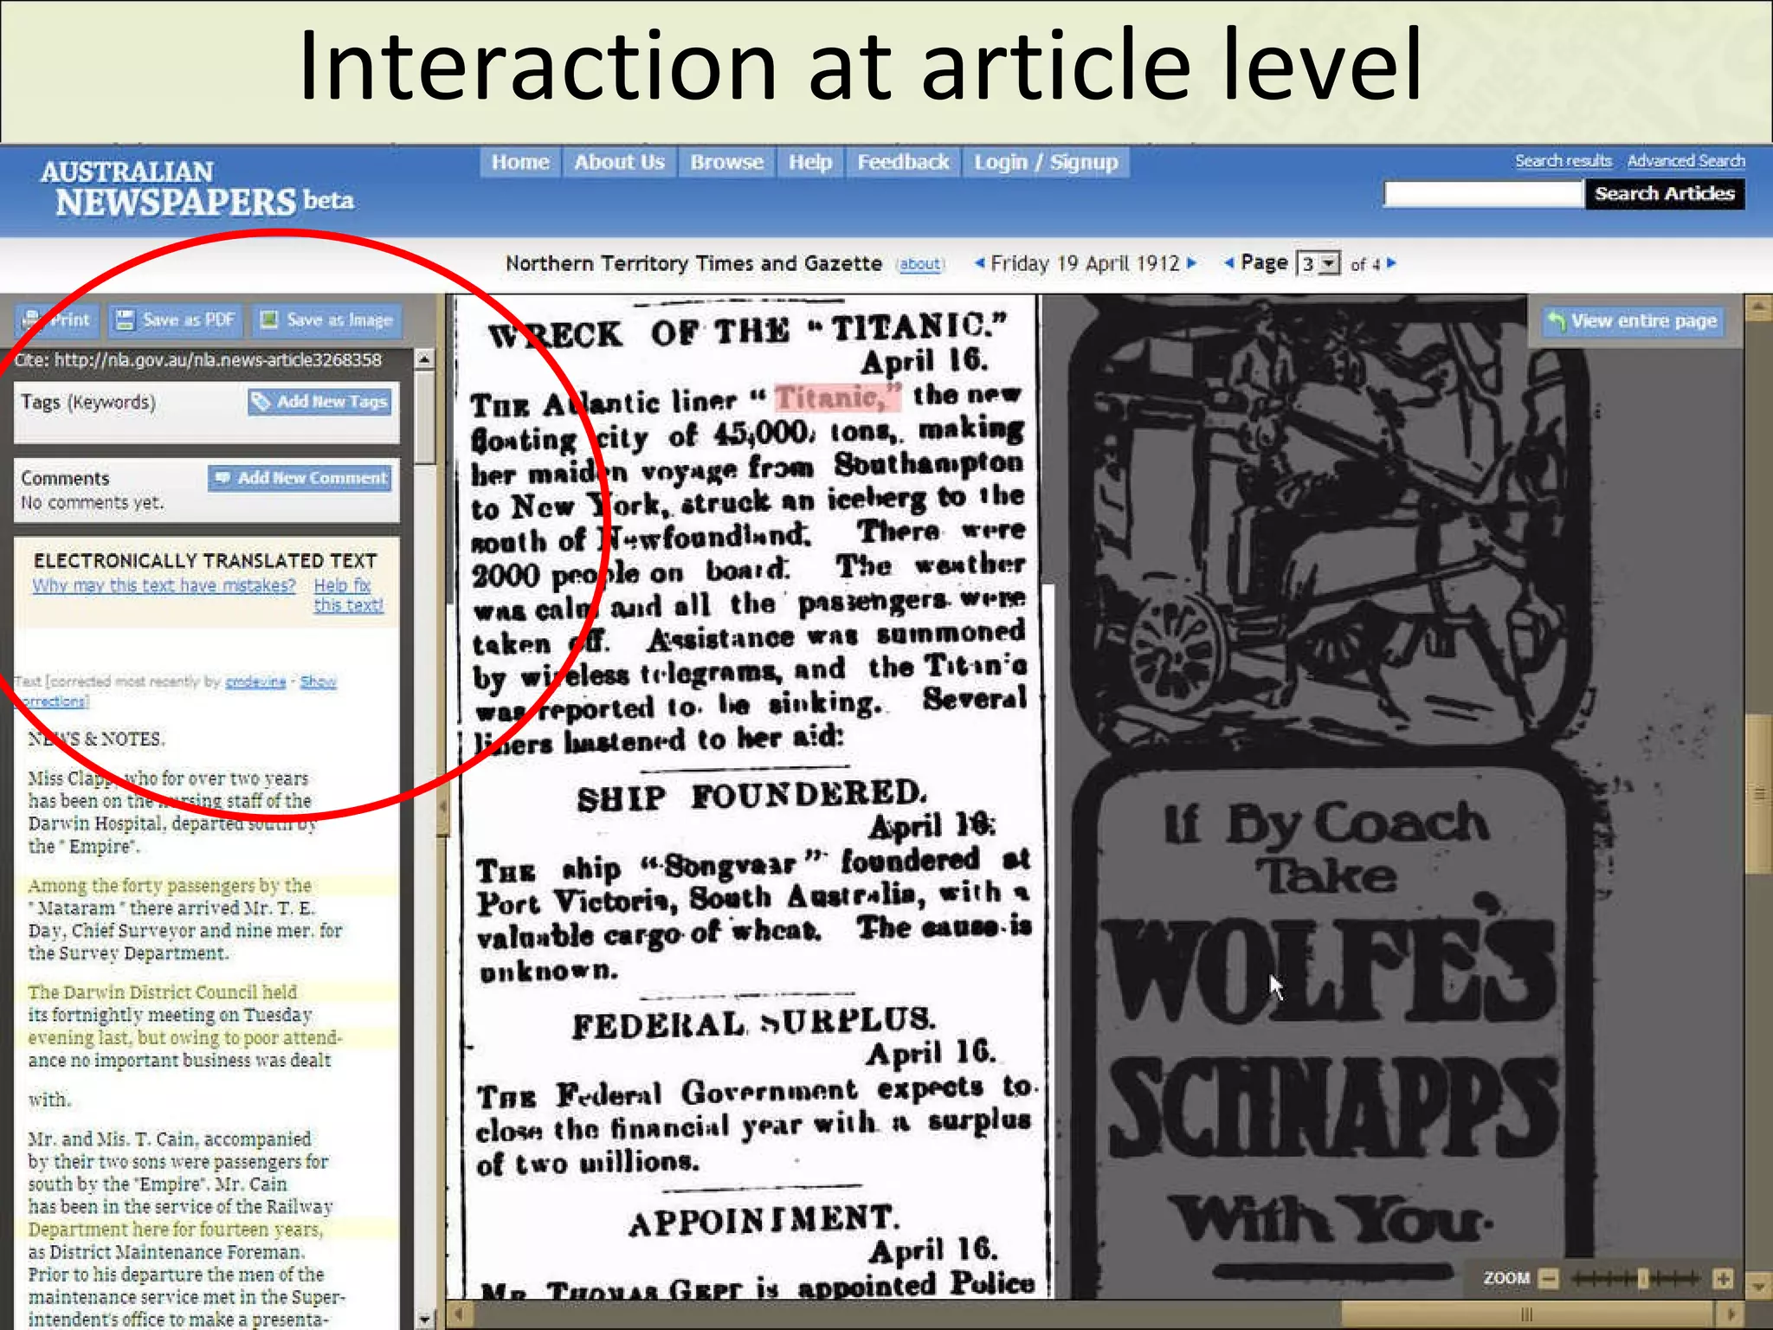Click text line 'Department here for fourteen years,'
The image size is (1773, 1330).
click(x=176, y=1230)
